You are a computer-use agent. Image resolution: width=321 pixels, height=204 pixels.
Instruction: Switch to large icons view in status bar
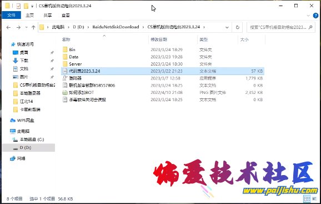tap(314, 198)
